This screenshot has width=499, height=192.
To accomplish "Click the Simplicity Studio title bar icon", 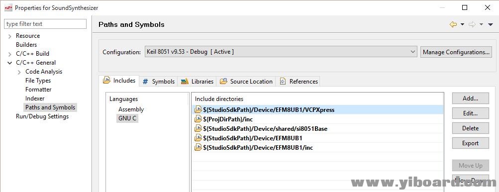I will [x=8, y=7].
